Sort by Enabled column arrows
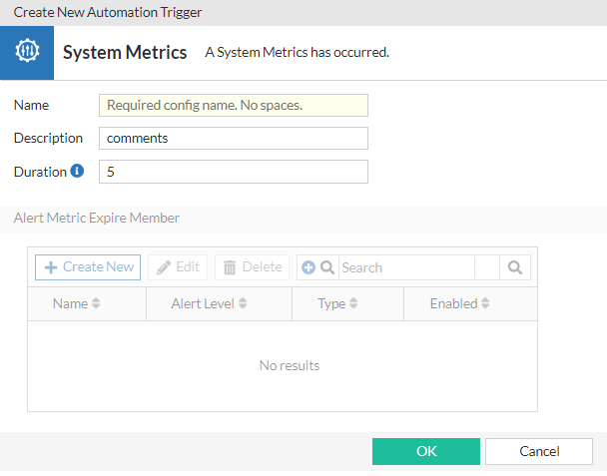This screenshot has width=607, height=476. [485, 303]
